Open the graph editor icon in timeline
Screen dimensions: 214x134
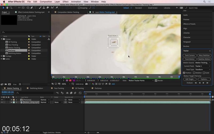(x=80, y=93)
